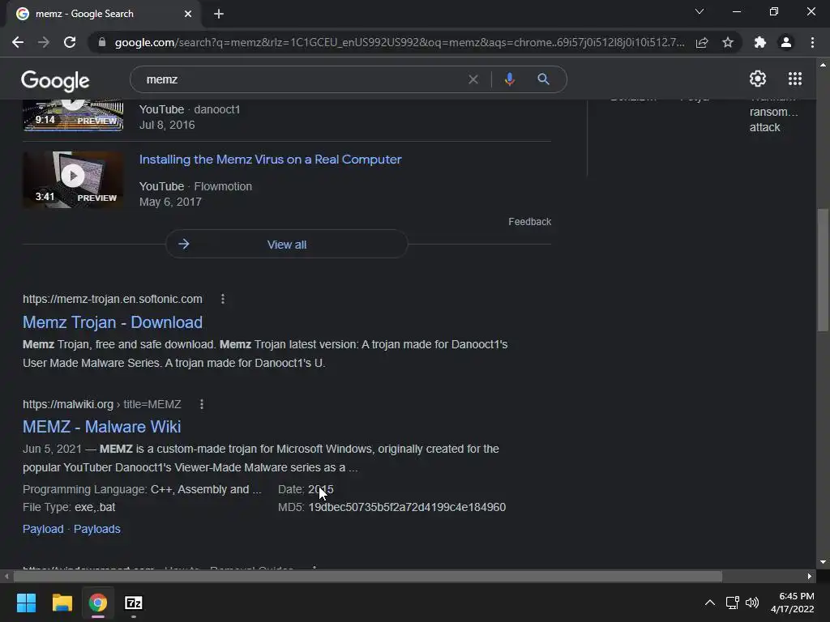Screen dimensions: 830x622
Task: Click the address bar URL
Action: (400, 42)
